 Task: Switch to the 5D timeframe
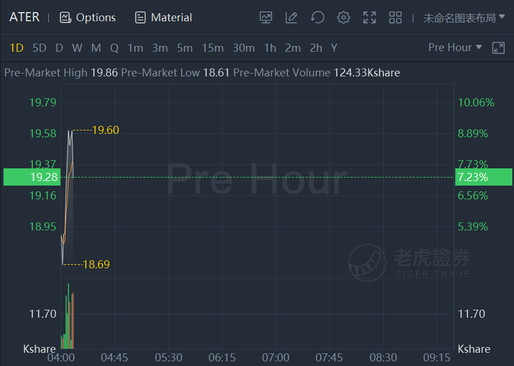[x=39, y=48]
